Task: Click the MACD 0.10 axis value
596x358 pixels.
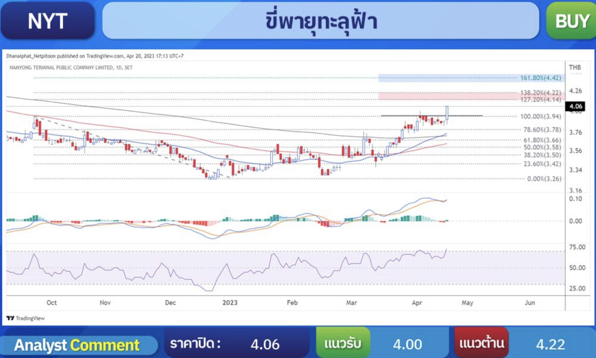Action: (575, 199)
